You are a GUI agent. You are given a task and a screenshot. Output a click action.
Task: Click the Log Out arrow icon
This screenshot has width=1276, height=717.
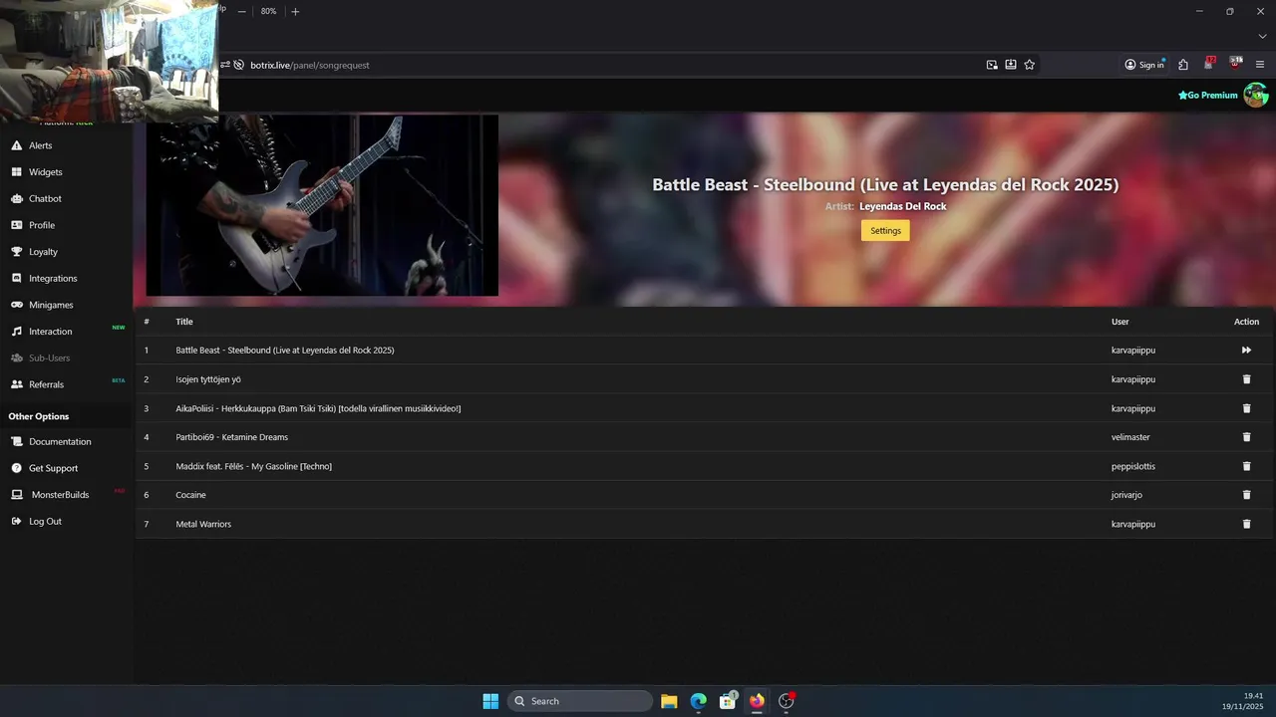(x=16, y=521)
